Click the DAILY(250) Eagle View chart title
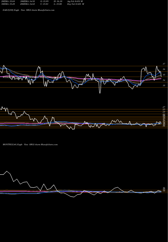Screen dimensions: 168x242 point(29,10)
